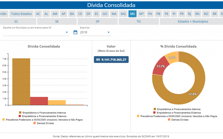Switch to the SP state tab
223x139 pixels.
coord(98,22)
